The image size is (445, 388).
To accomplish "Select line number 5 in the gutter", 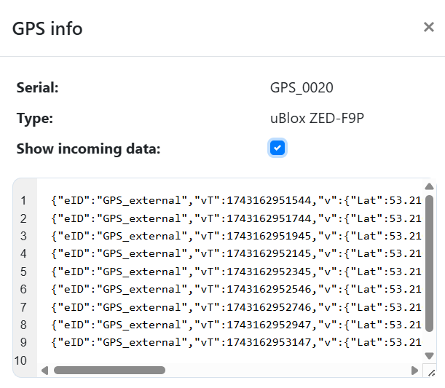I will 23,272.
